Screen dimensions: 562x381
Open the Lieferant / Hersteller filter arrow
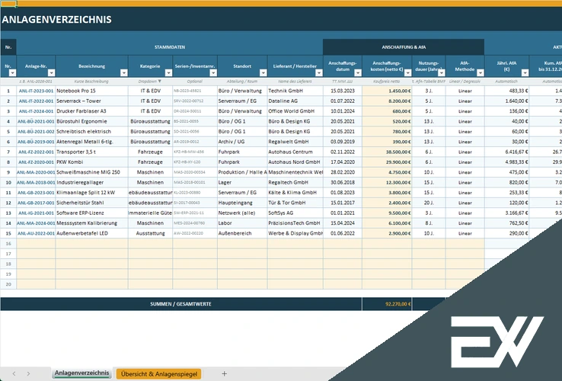point(319,73)
